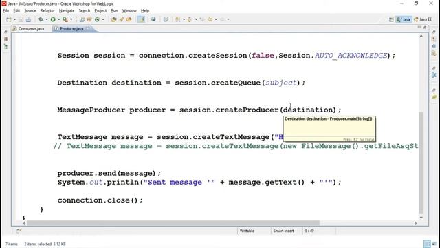Viewport: 440px width, 248px height.
Task: Click the web browser globe icon
Action: (x=153, y=19)
